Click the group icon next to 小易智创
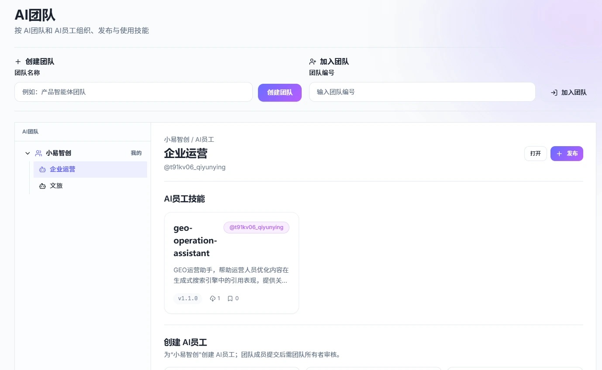The height and width of the screenshot is (370, 602). click(38, 153)
